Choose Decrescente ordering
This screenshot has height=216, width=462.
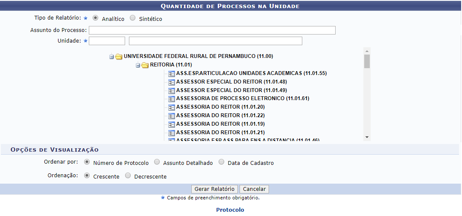click(128, 176)
